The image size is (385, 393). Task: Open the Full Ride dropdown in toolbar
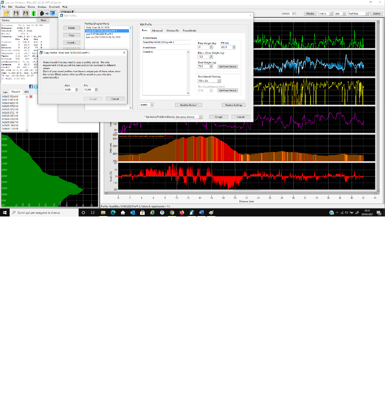[367, 13]
